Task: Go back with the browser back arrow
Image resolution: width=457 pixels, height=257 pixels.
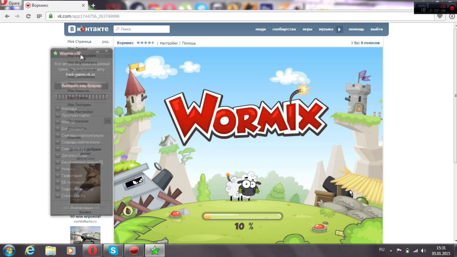Action: point(7,16)
